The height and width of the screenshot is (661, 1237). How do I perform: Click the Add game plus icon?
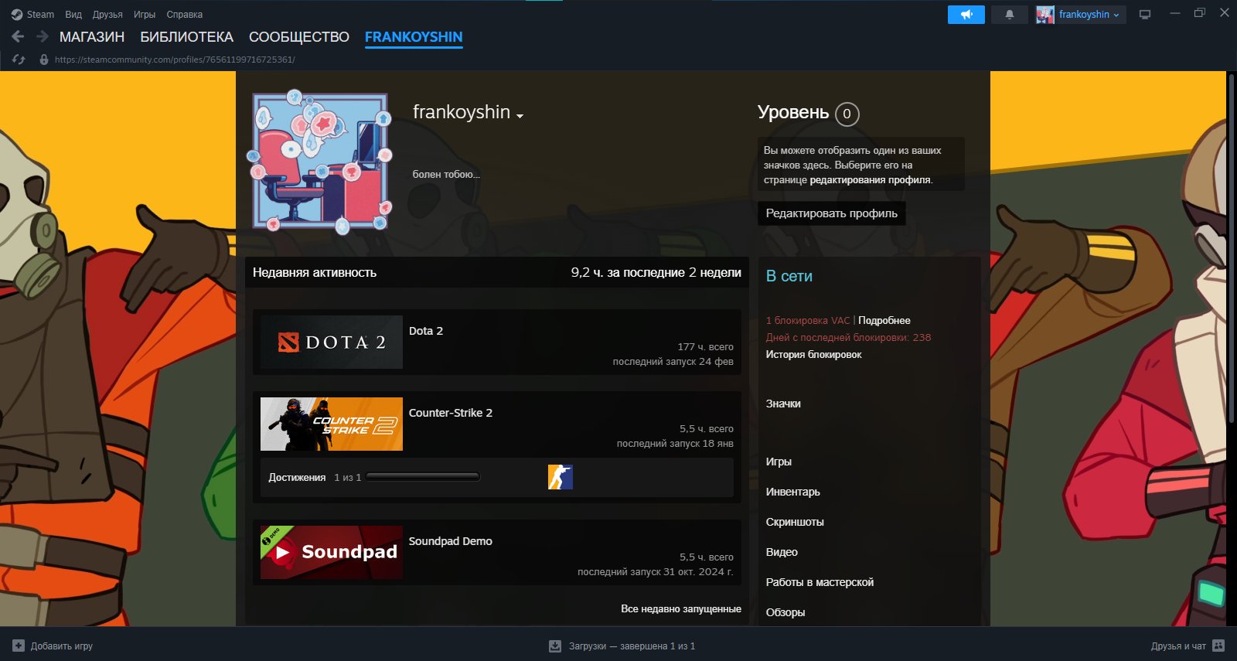[x=19, y=646]
